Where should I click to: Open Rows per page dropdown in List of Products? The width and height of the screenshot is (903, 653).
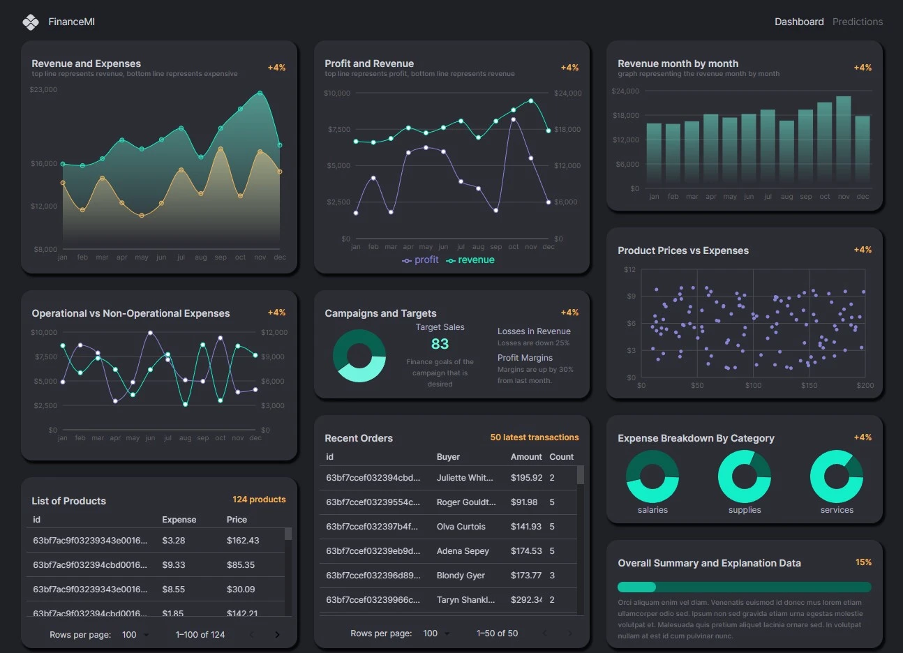tap(135, 635)
